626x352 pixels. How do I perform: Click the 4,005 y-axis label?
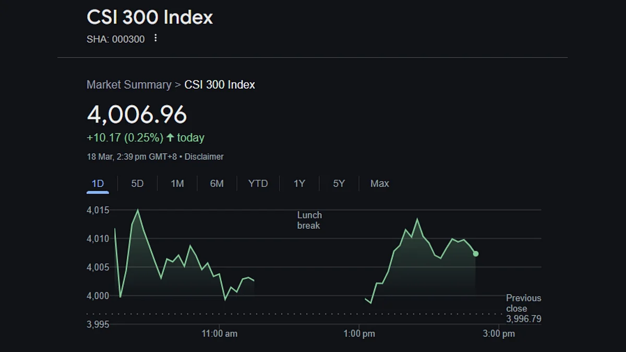point(98,268)
